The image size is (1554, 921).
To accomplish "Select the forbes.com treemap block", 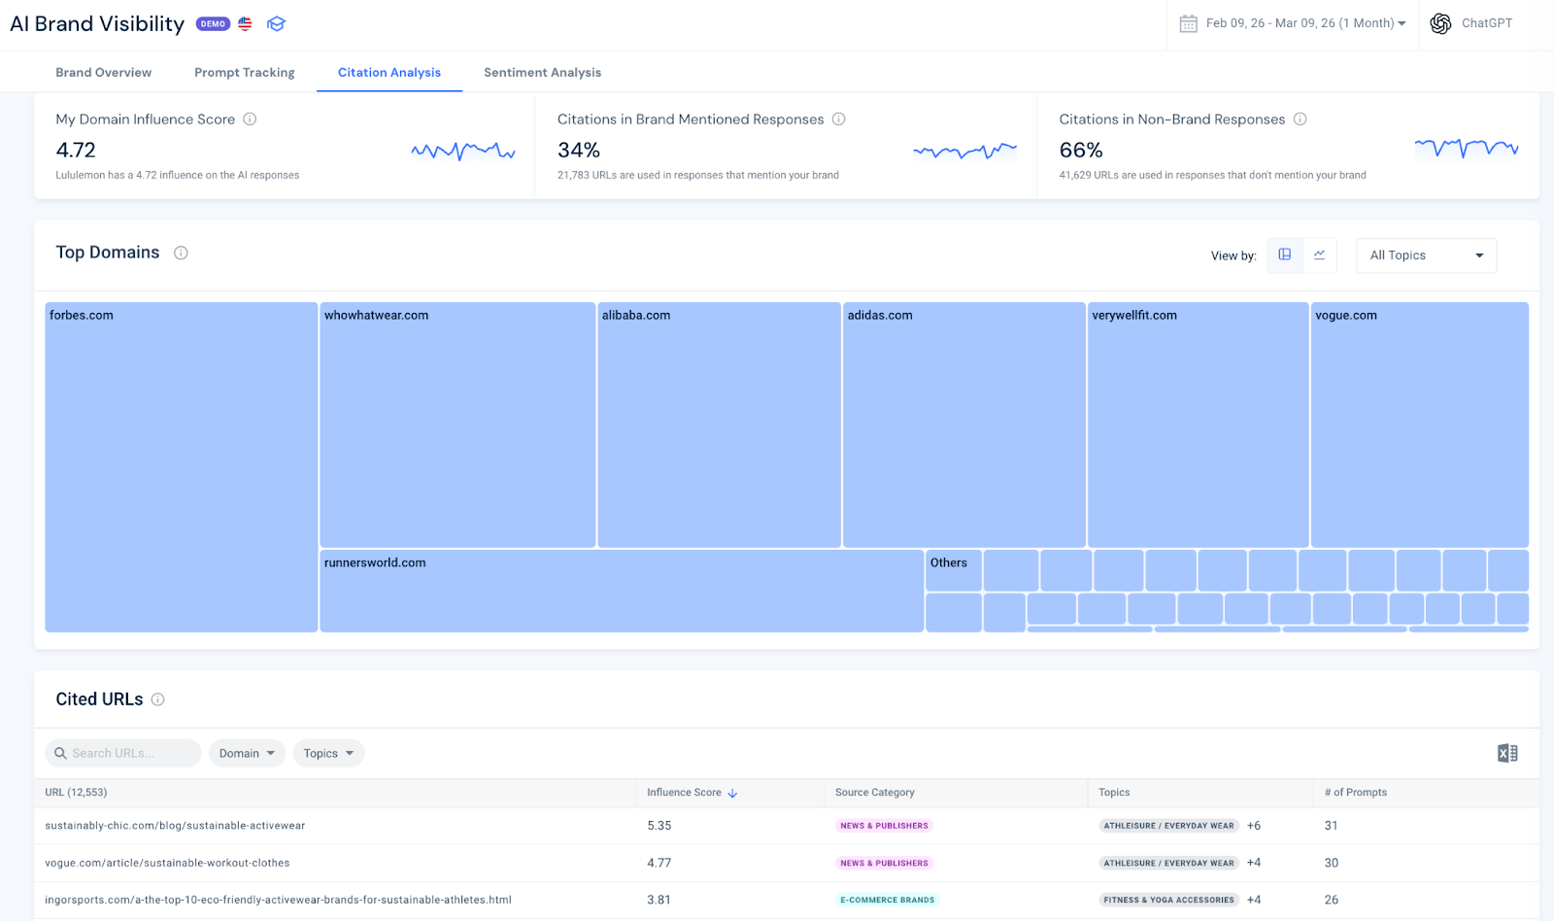I will pyautogui.click(x=182, y=467).
